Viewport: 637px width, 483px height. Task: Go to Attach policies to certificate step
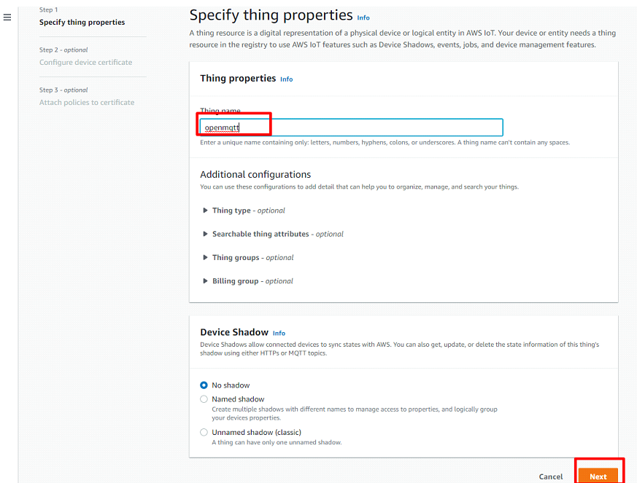[x=87, y=103]
